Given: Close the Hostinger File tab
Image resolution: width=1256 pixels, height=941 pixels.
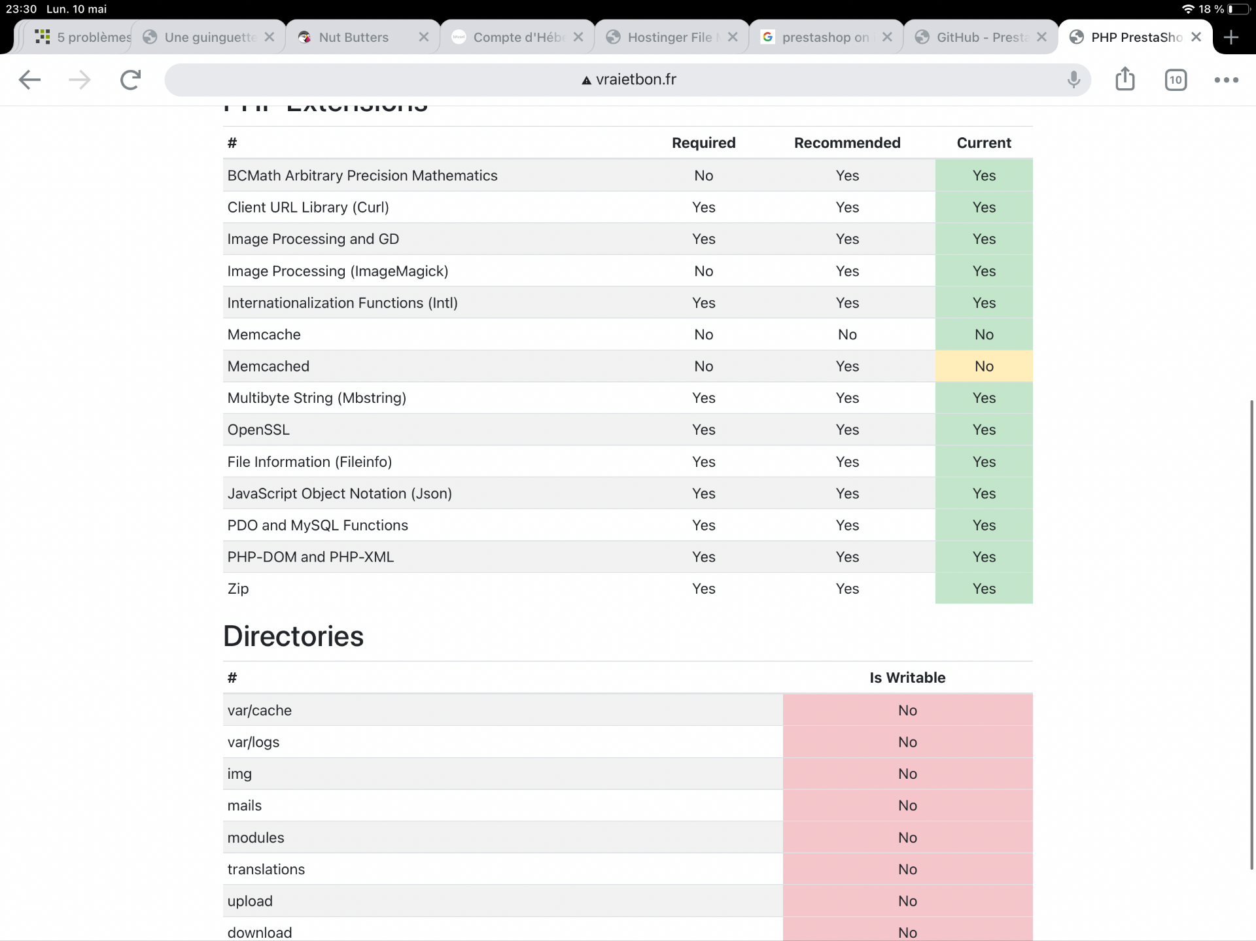Looking at the screenshot, I should (733, 37).
